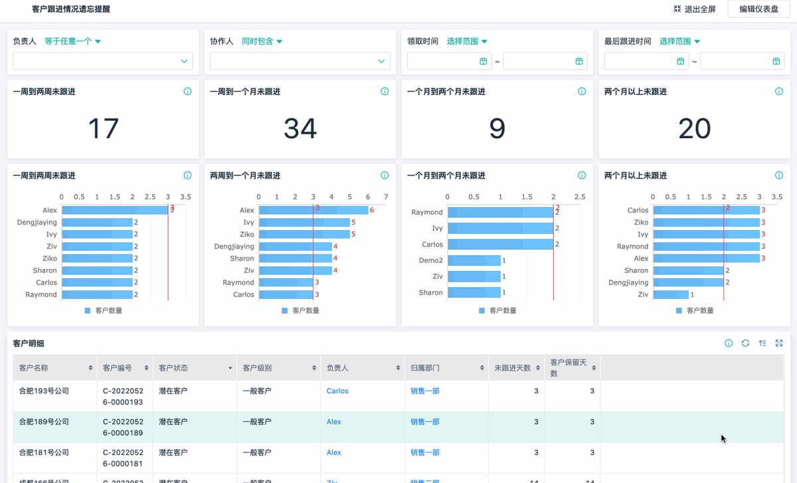The height and width of the screenshot is (483, 797).
Task: Click calendar icon in 最后跟进时间 end date field
Action: [x=776, y=61]
